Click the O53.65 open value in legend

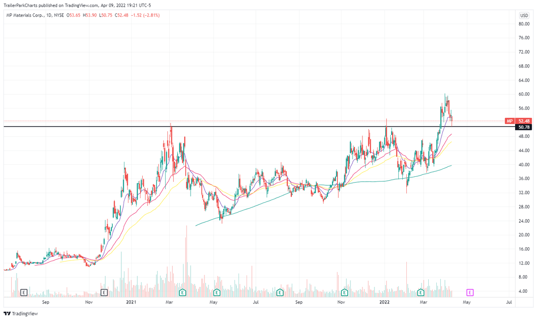click(74, 15)
